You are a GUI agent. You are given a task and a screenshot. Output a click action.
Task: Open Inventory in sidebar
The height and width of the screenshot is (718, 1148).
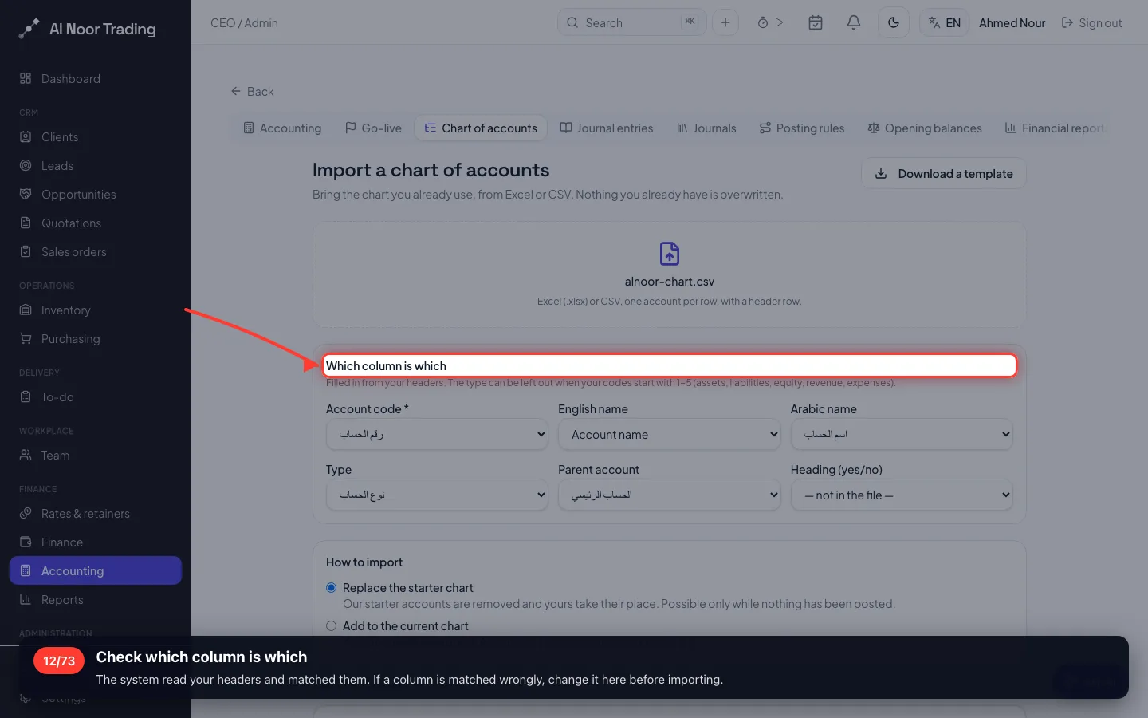click(96, 310)
